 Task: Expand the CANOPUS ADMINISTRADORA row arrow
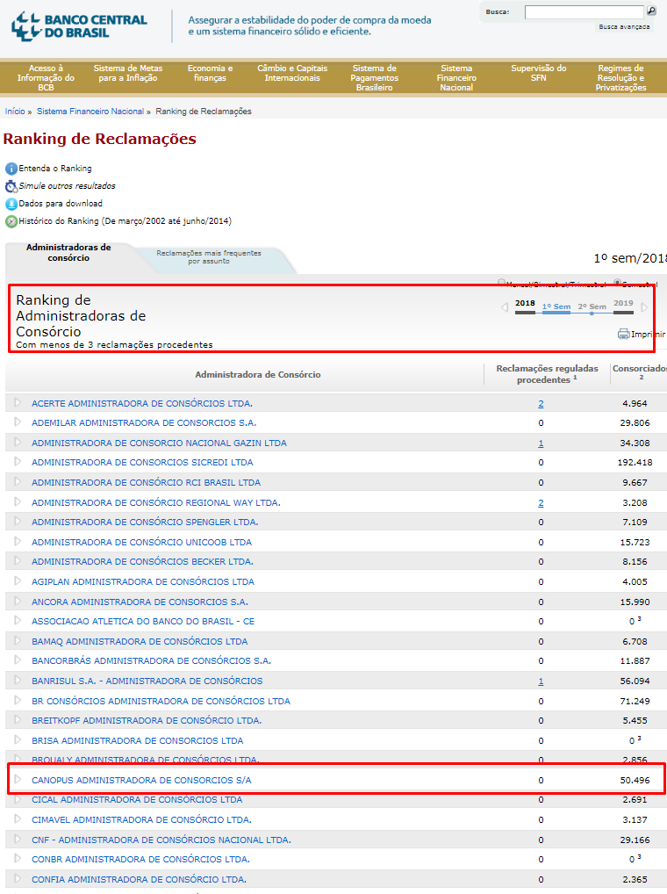pos(17,779)
